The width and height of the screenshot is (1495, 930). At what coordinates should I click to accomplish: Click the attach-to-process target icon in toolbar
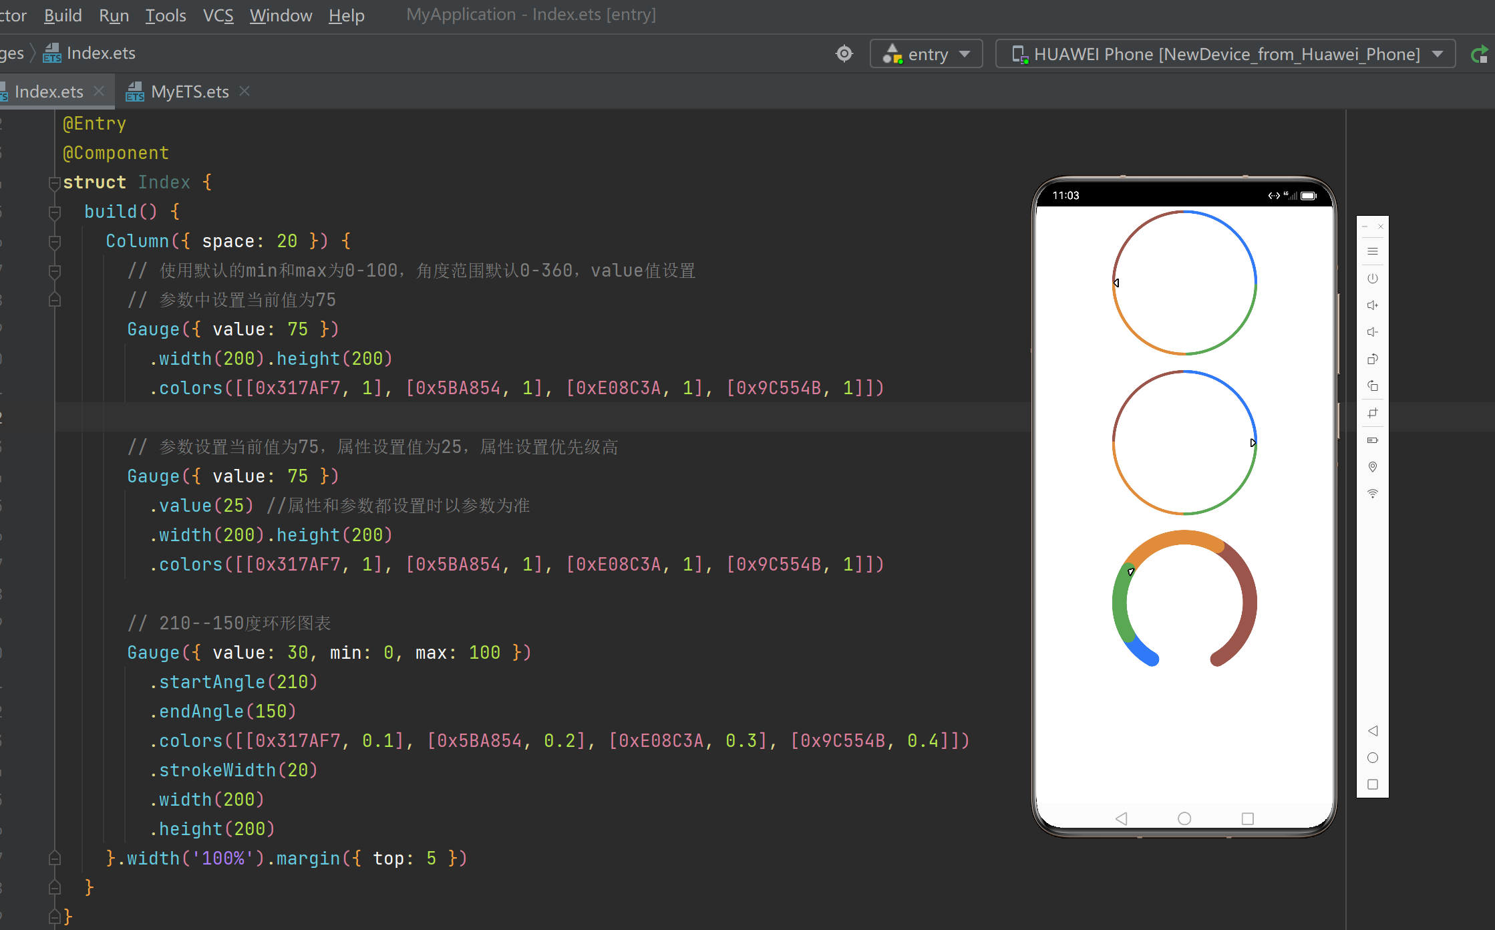844,53
